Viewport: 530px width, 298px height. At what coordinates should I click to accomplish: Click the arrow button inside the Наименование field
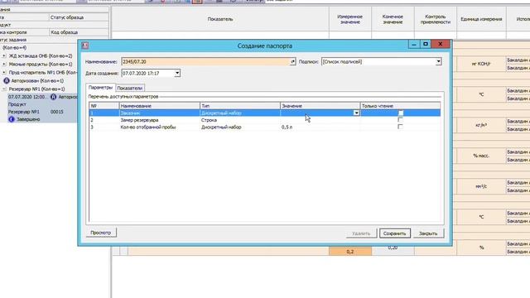point(292,61)
